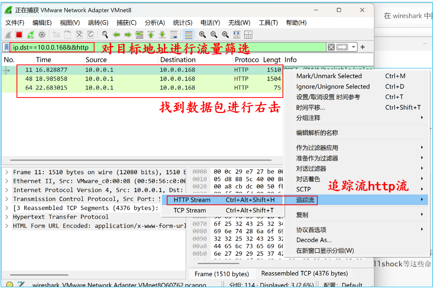Add a filter button with plus icon

(363, 47)
